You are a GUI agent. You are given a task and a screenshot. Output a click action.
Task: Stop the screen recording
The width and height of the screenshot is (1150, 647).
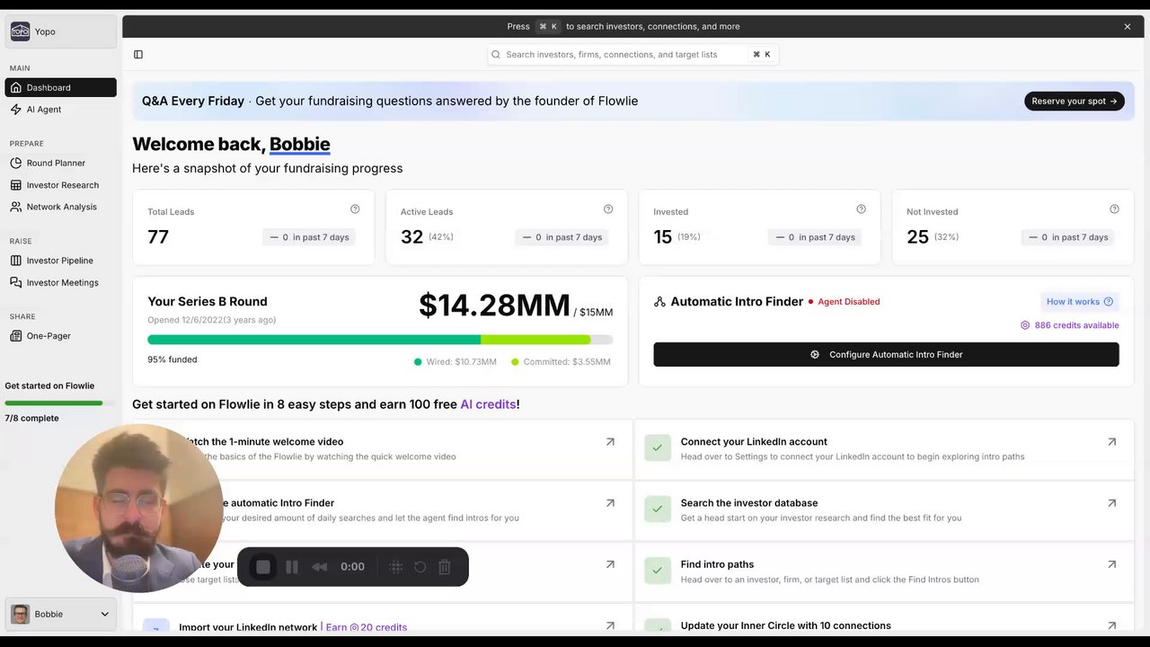[x=263, y=567]
